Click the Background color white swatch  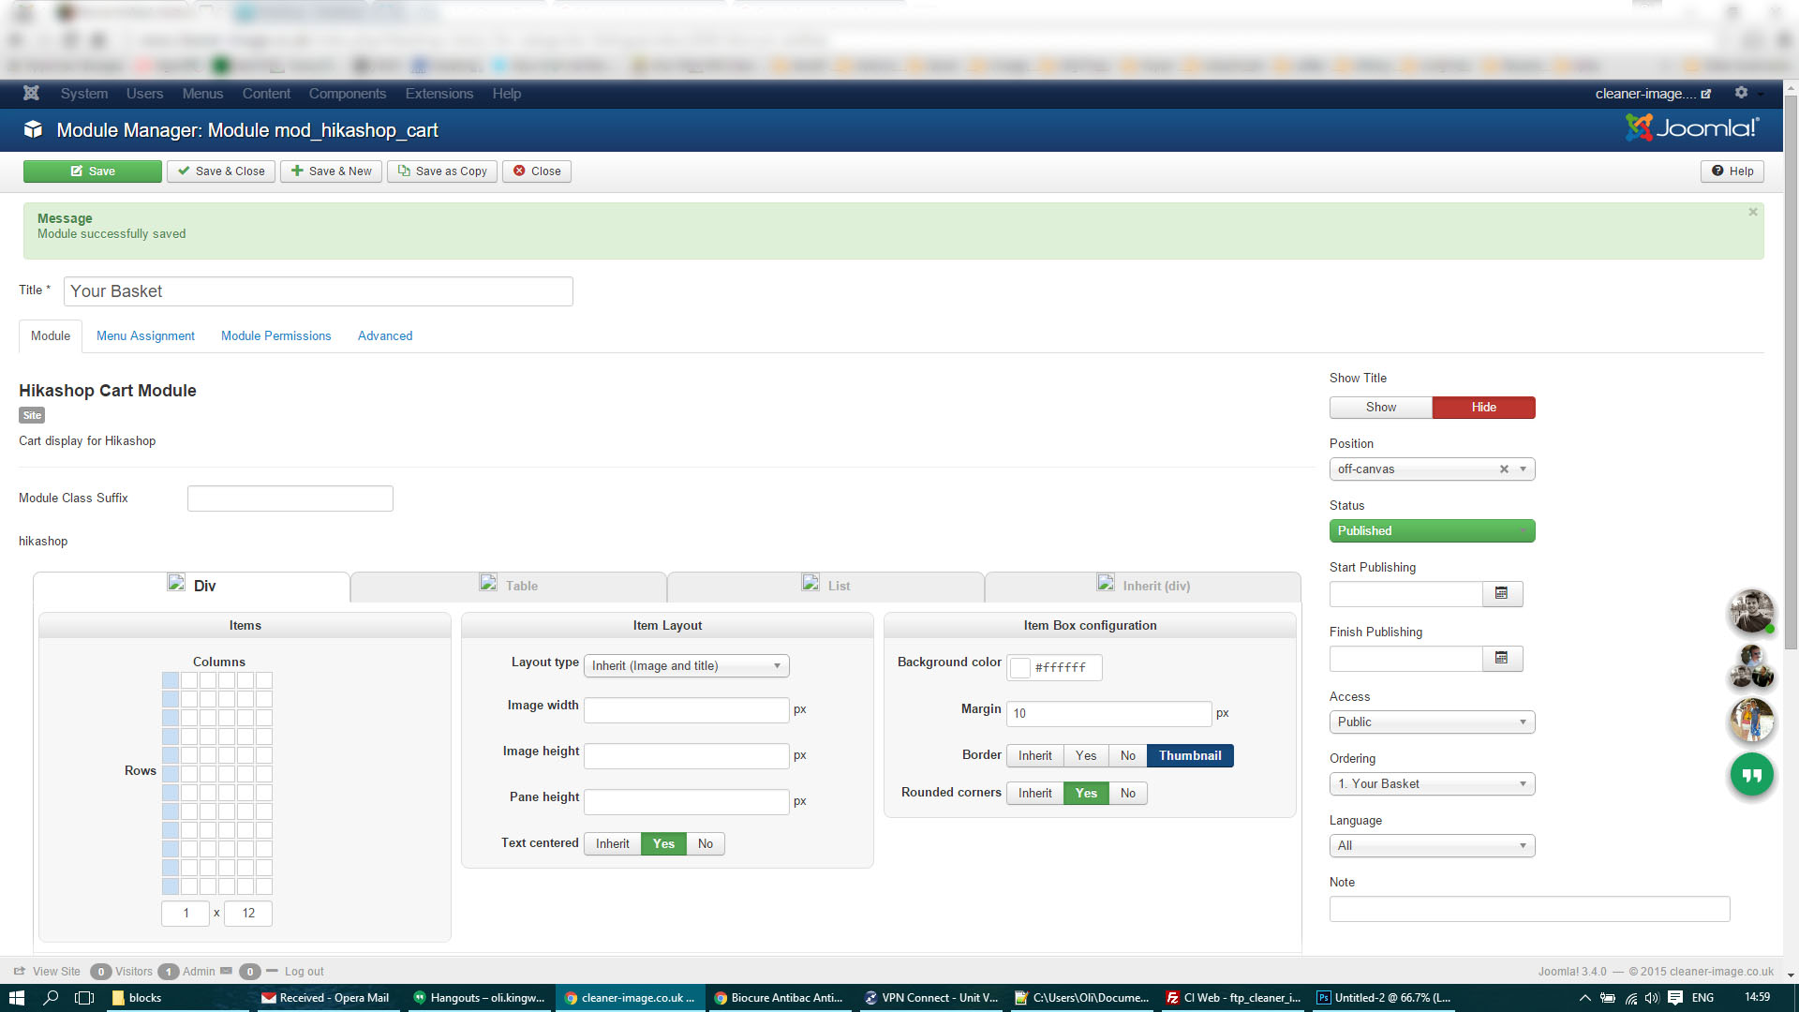[1020, 668]
